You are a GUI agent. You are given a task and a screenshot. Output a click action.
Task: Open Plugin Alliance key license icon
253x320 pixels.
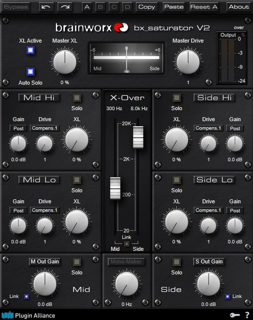(x=235, y=315)
